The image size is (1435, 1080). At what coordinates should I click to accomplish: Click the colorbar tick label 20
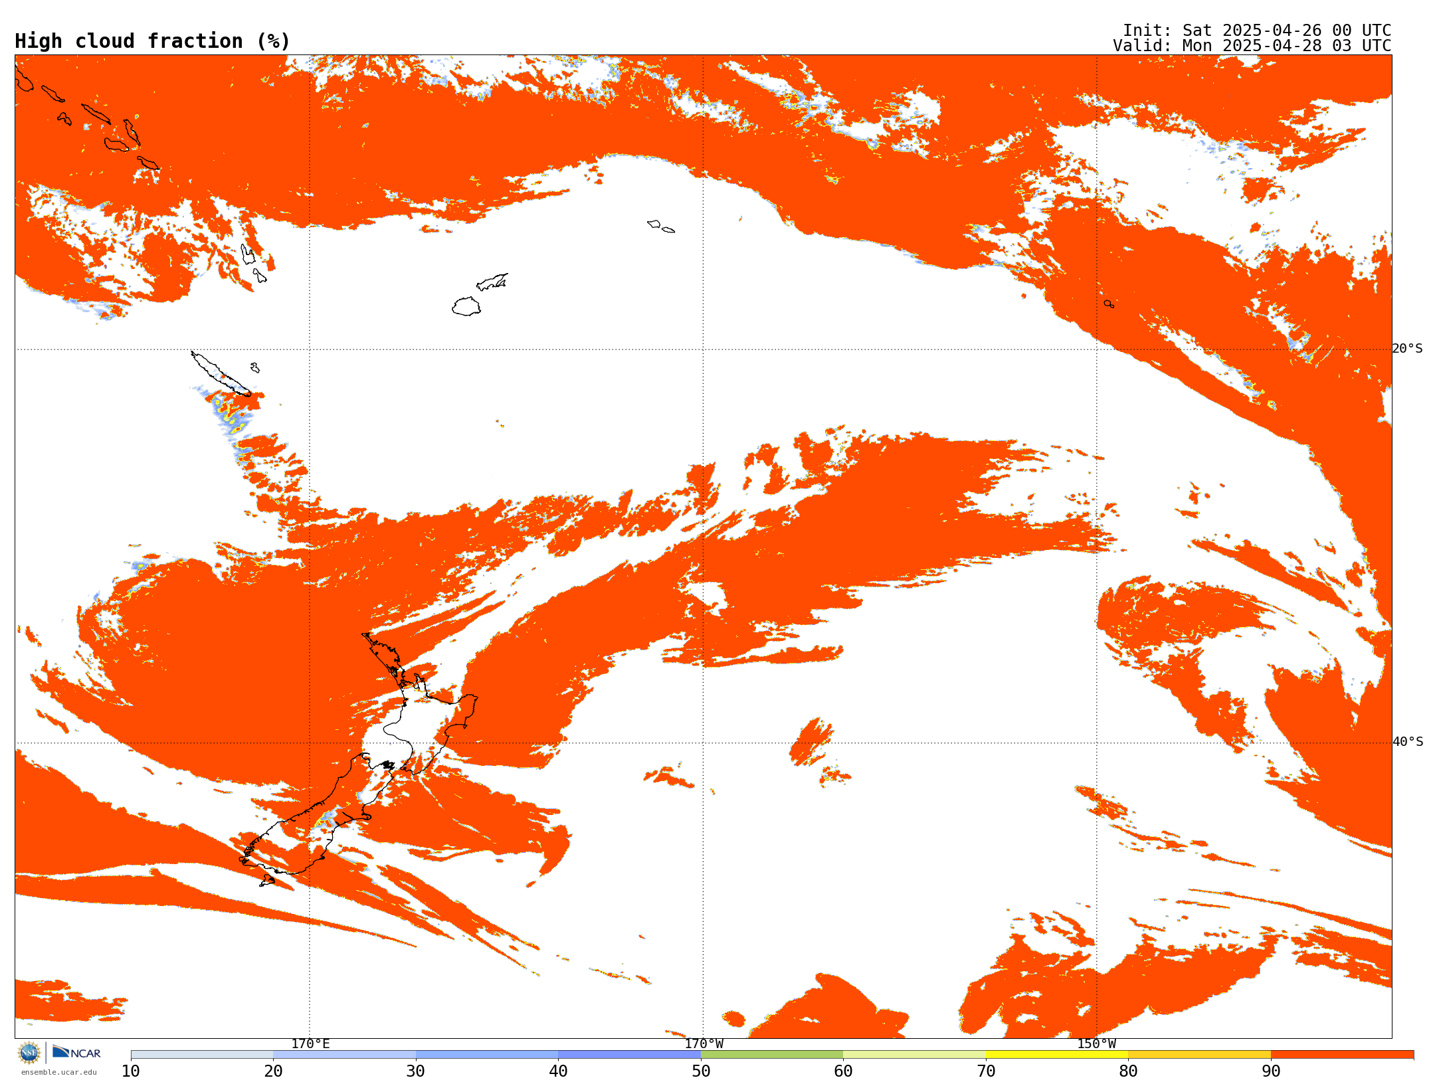tap(273, 1071)
